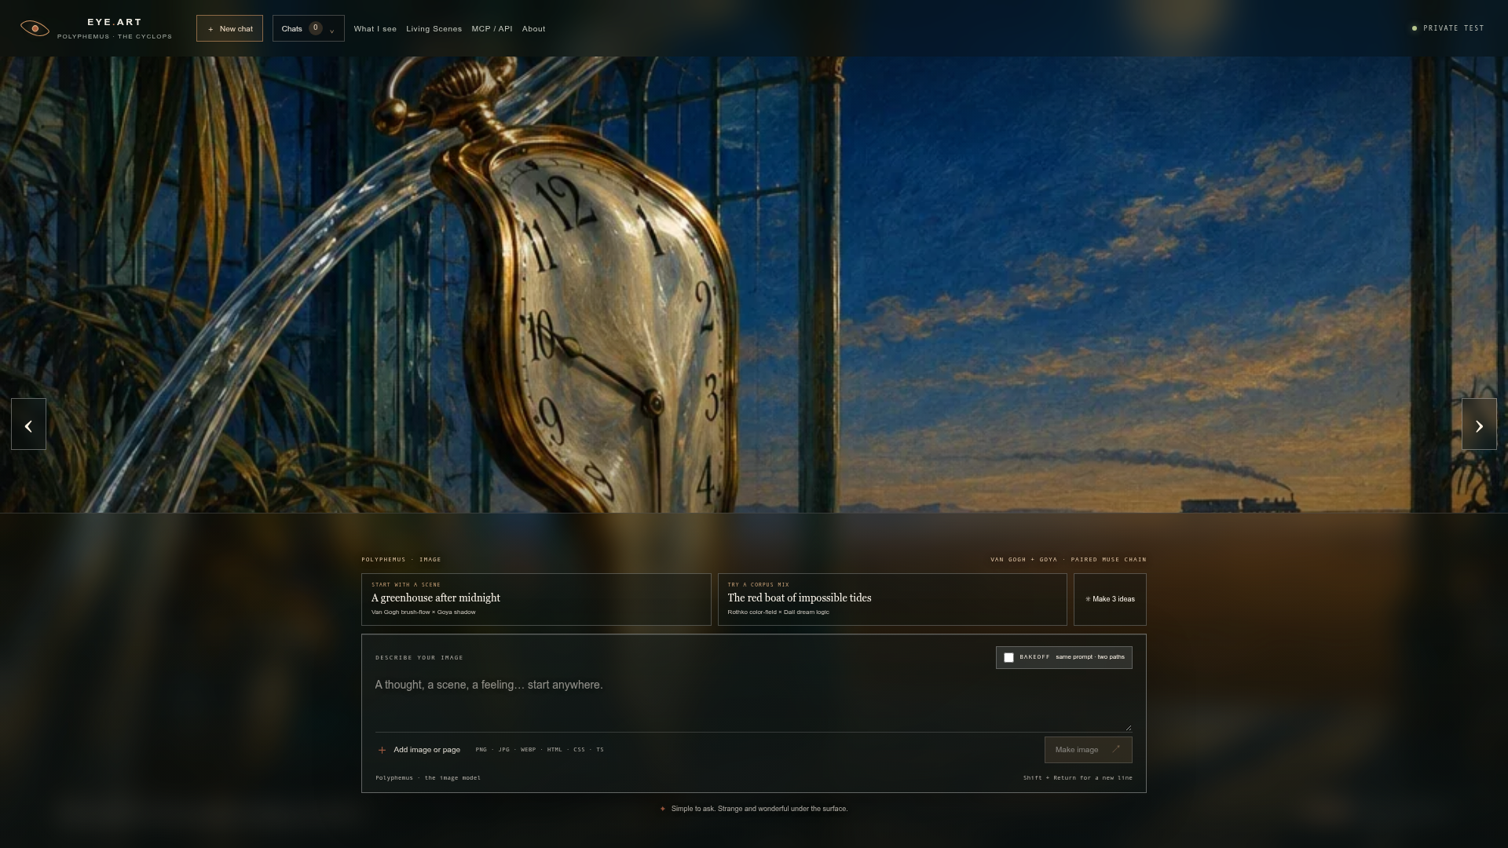
Task: Click Make image button
Action: [1088, 750]
